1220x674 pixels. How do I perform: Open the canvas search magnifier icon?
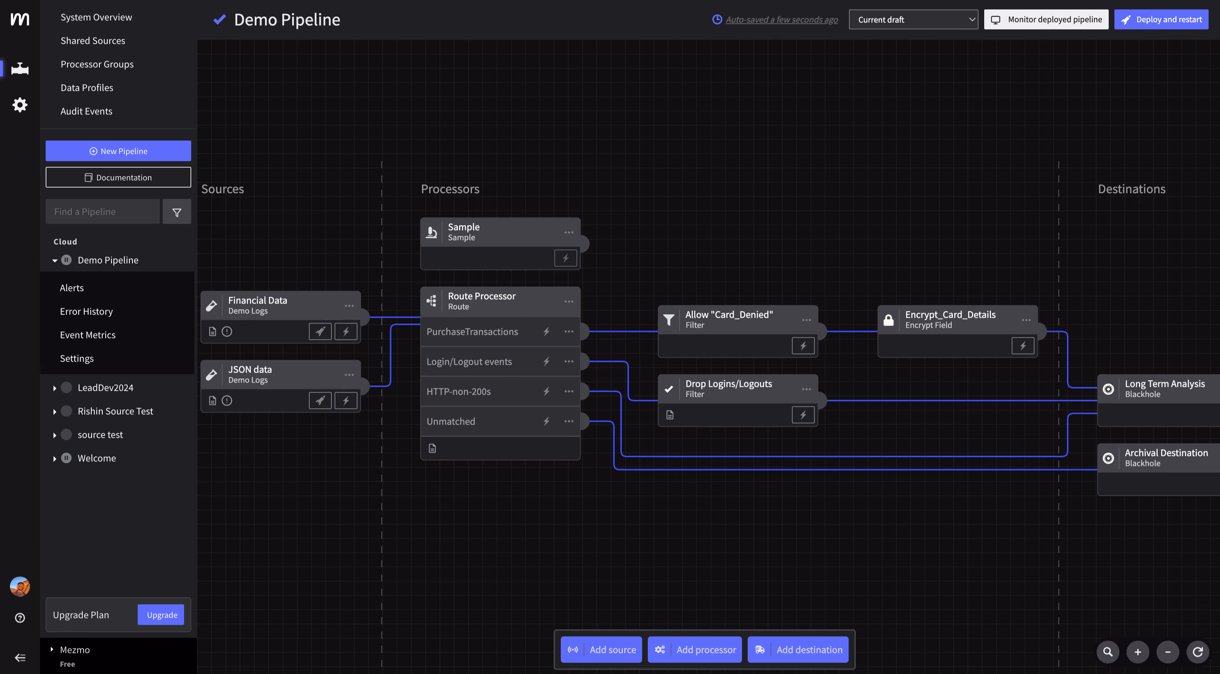click(1108, 652)
